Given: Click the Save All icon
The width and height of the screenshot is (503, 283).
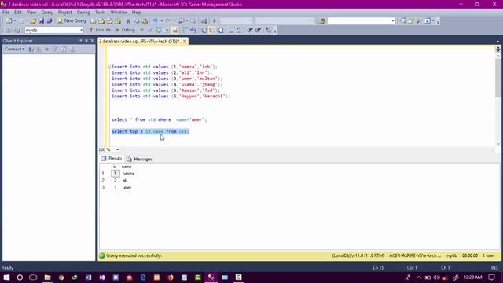Looking at the screenshot, I should click(x=50, y=21).
